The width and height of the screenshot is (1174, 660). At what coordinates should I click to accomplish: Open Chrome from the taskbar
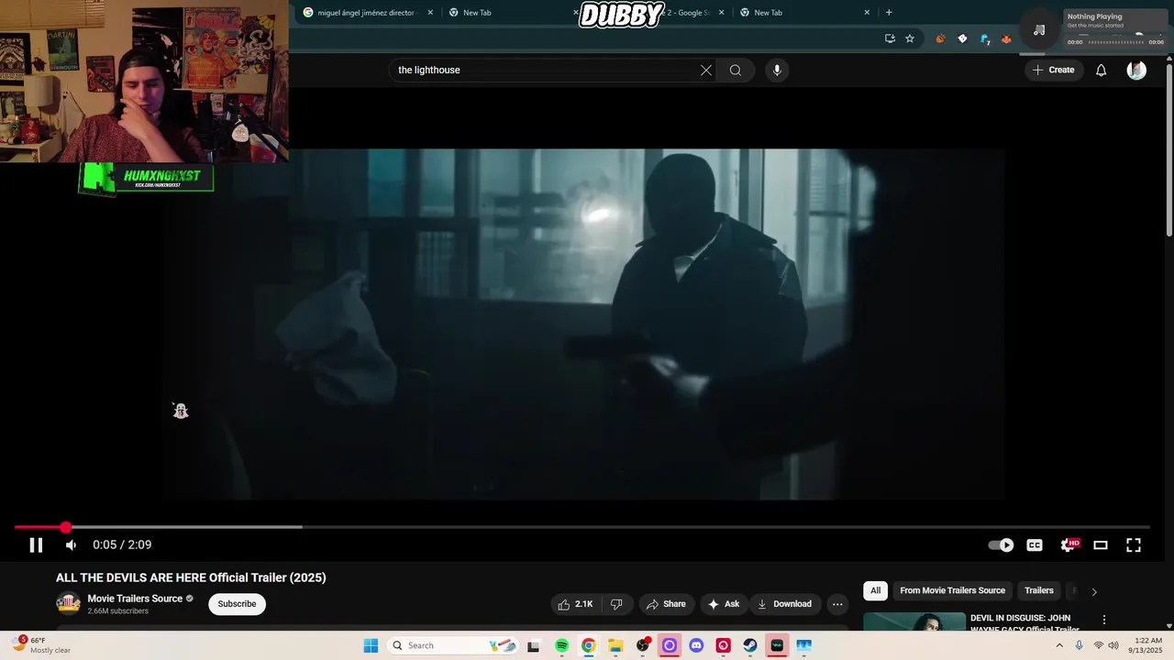(588, 645)
